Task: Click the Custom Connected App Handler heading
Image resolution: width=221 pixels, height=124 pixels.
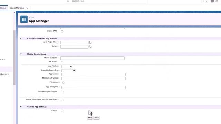Action: tap(42, 38)
